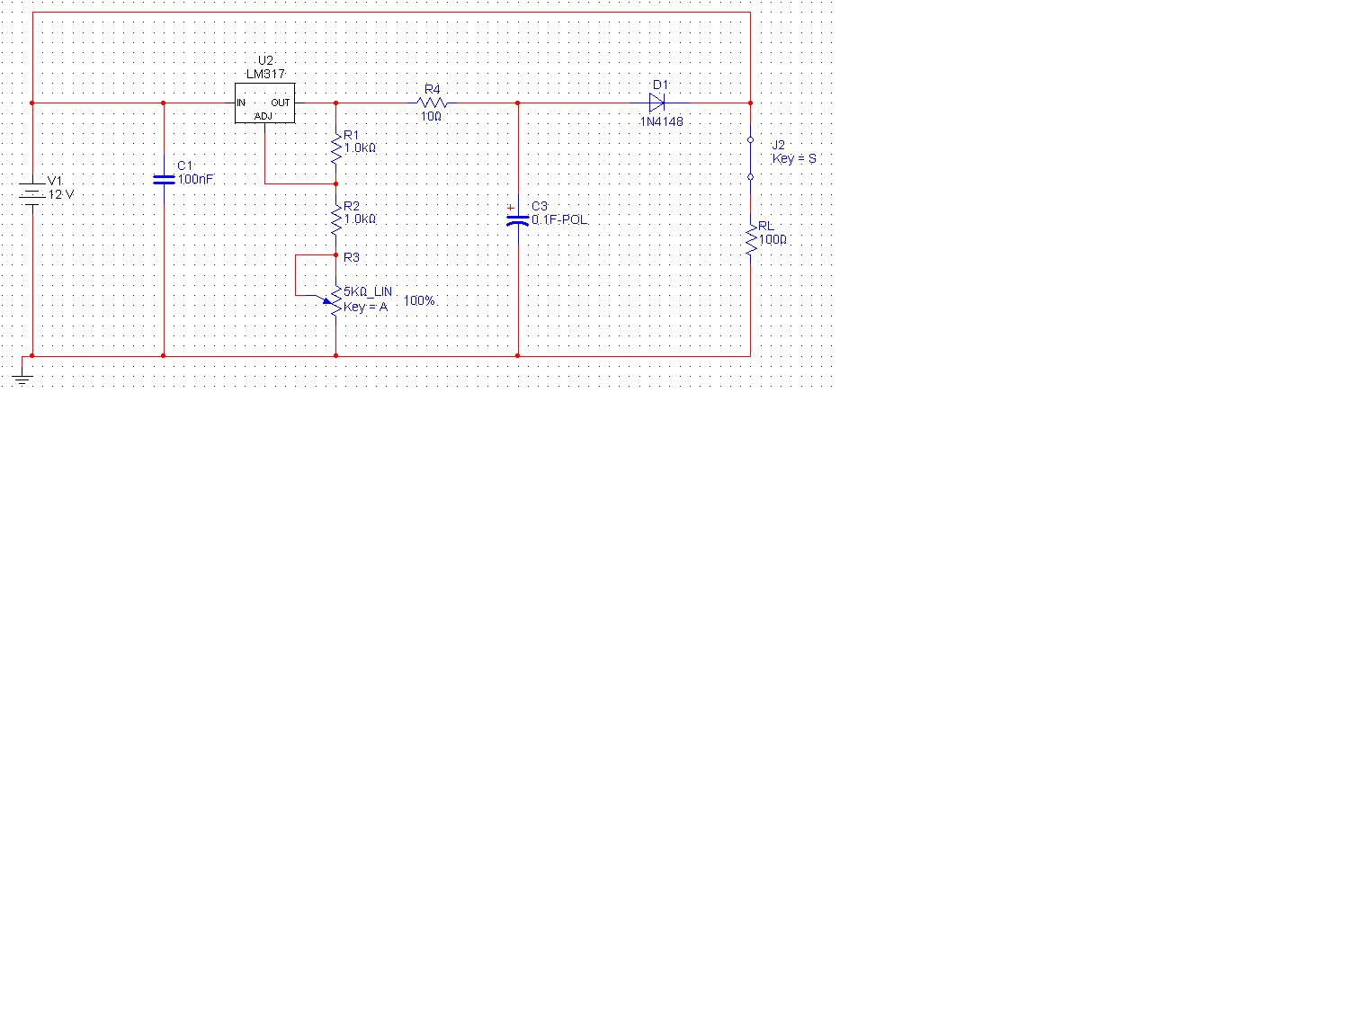Image resolution: width=1349 pixels, height=1027 pixels.
Task: Click the D1 reference label
Action: [x=660, y=85]
